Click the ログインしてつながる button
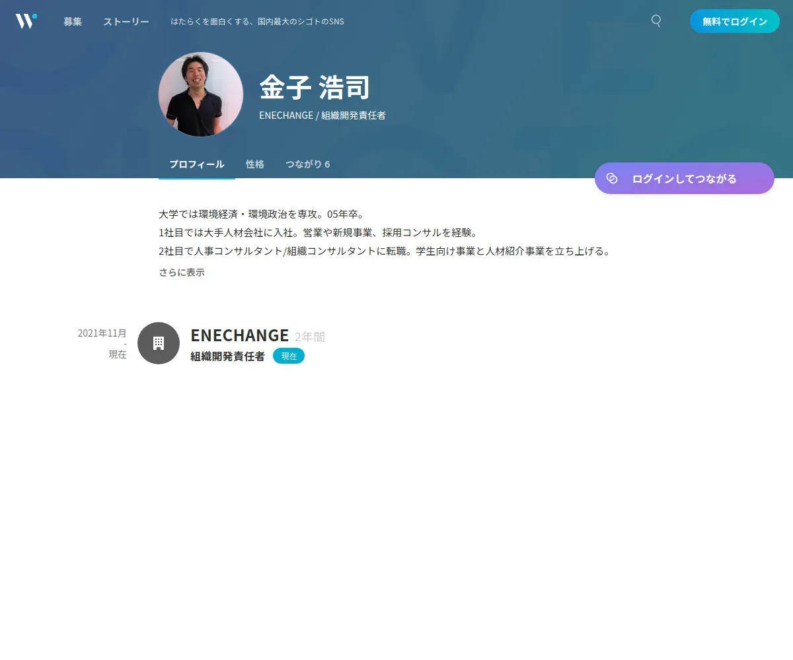The height and width of the screenshot is (660, 793). [x=685, y=178]
